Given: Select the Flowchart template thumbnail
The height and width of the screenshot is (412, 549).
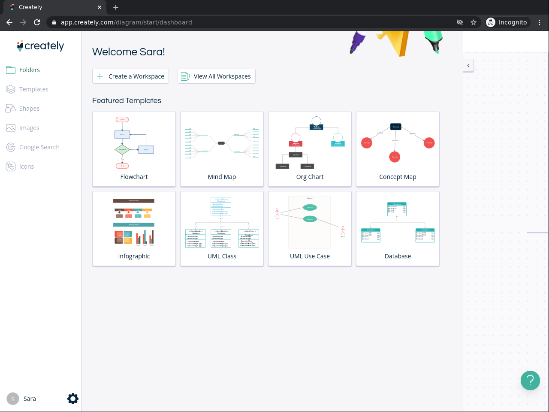Looking at the screenshot, I should tap(134, 149).
